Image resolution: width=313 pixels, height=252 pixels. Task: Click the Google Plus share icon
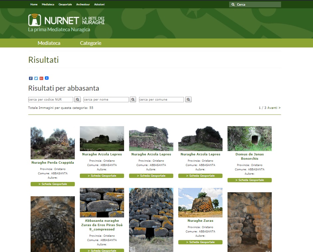41,78
